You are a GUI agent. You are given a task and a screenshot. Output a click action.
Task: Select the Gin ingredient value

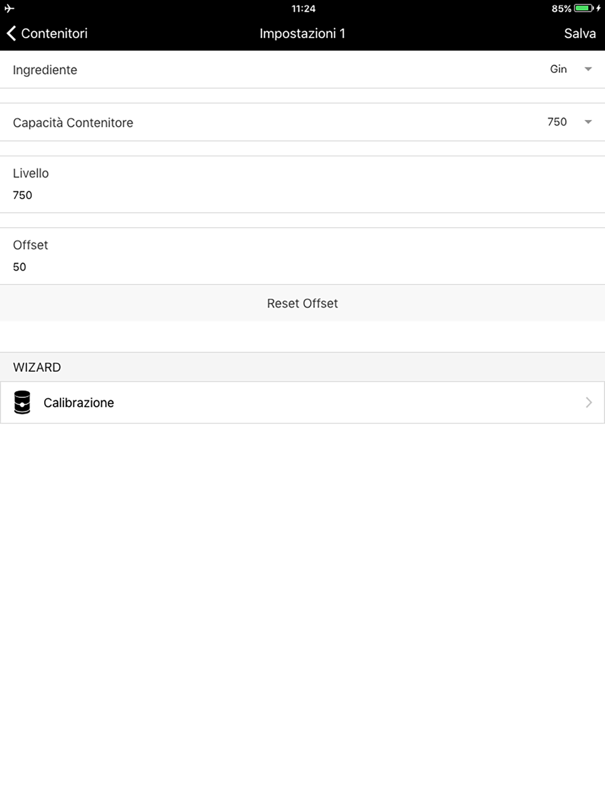[558, 69]
